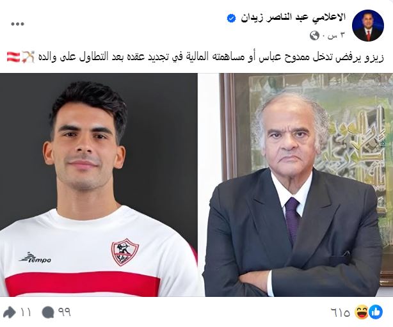Open the ٦١٥ reactions count list
Screen dimensions: 393x327
pyautogui.click(x=341, y=312)
